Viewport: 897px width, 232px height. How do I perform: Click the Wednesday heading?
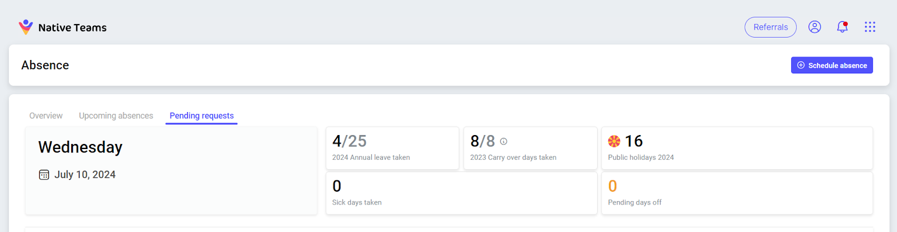[x=80, y=147]
